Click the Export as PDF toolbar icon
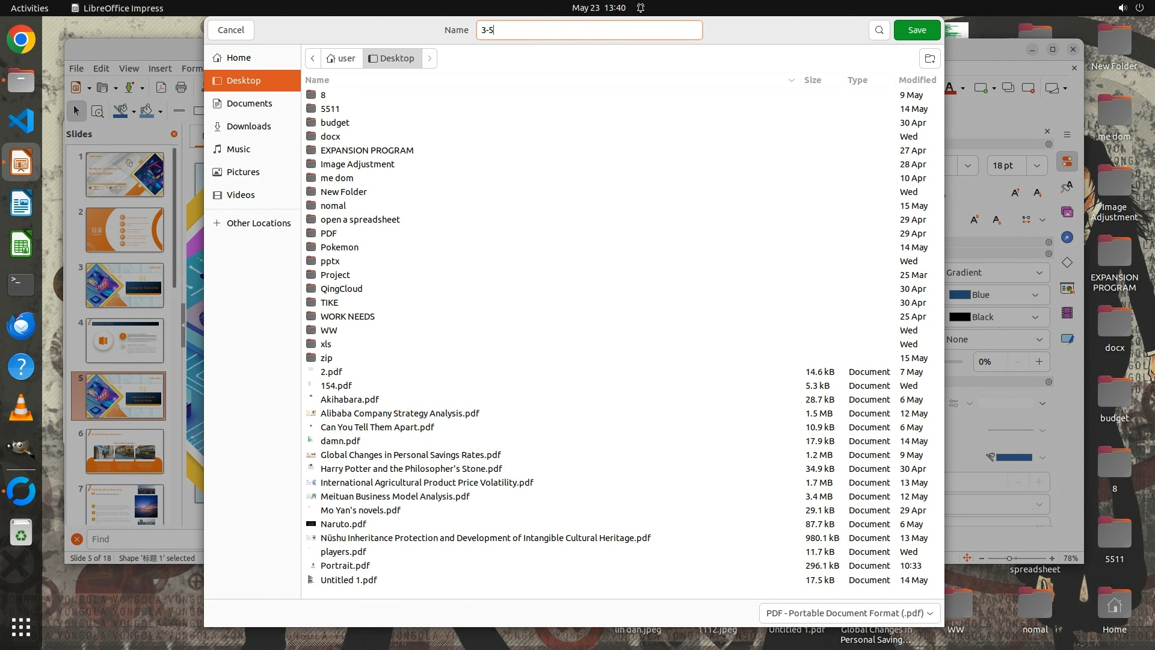The image size is (1155, 650). (161, 88)
